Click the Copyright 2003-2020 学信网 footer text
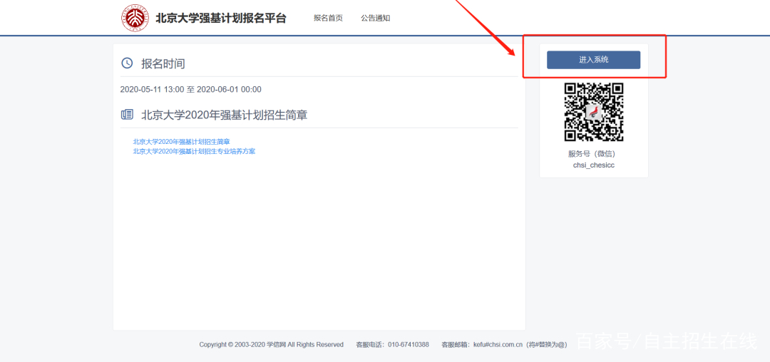This screenshot has height=362, width=770. point(271,345)
